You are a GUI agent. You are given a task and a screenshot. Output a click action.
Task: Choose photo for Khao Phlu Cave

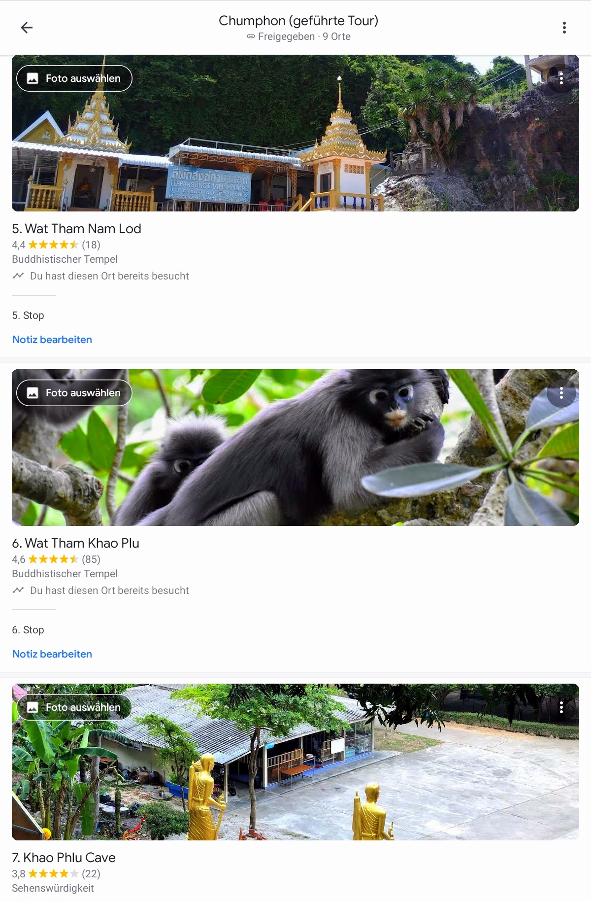point(74,707)
